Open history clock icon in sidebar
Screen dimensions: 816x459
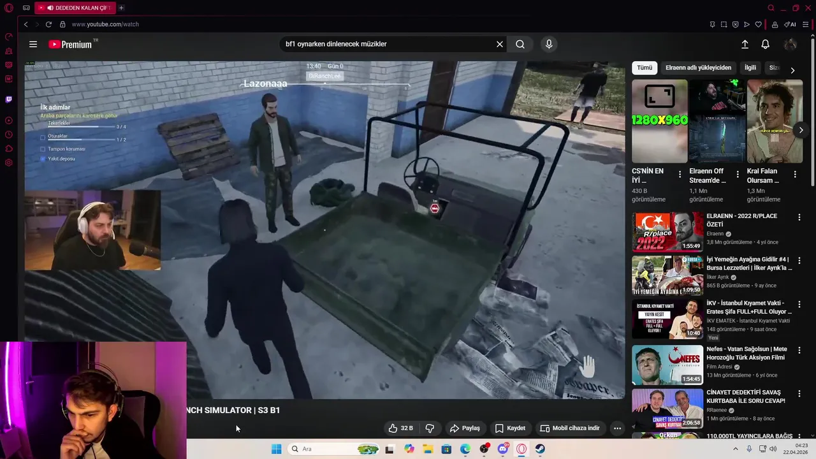click(8, 135)
